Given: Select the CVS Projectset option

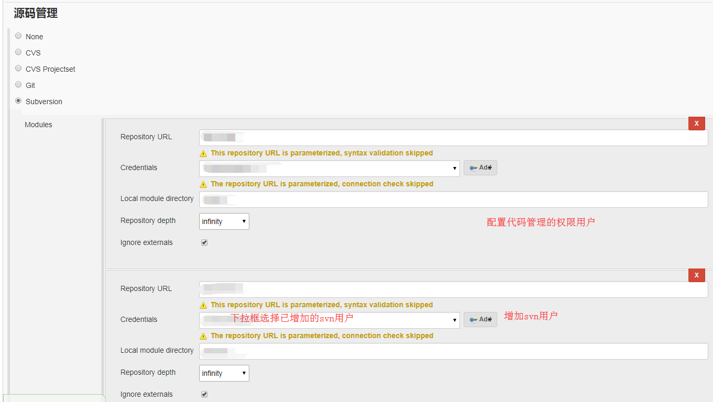Looking at the screenshot, I should pos(18,68).
